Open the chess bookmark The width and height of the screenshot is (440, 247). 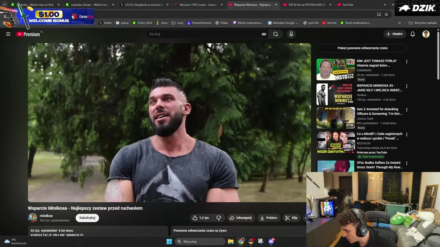[x=162, y=23]
